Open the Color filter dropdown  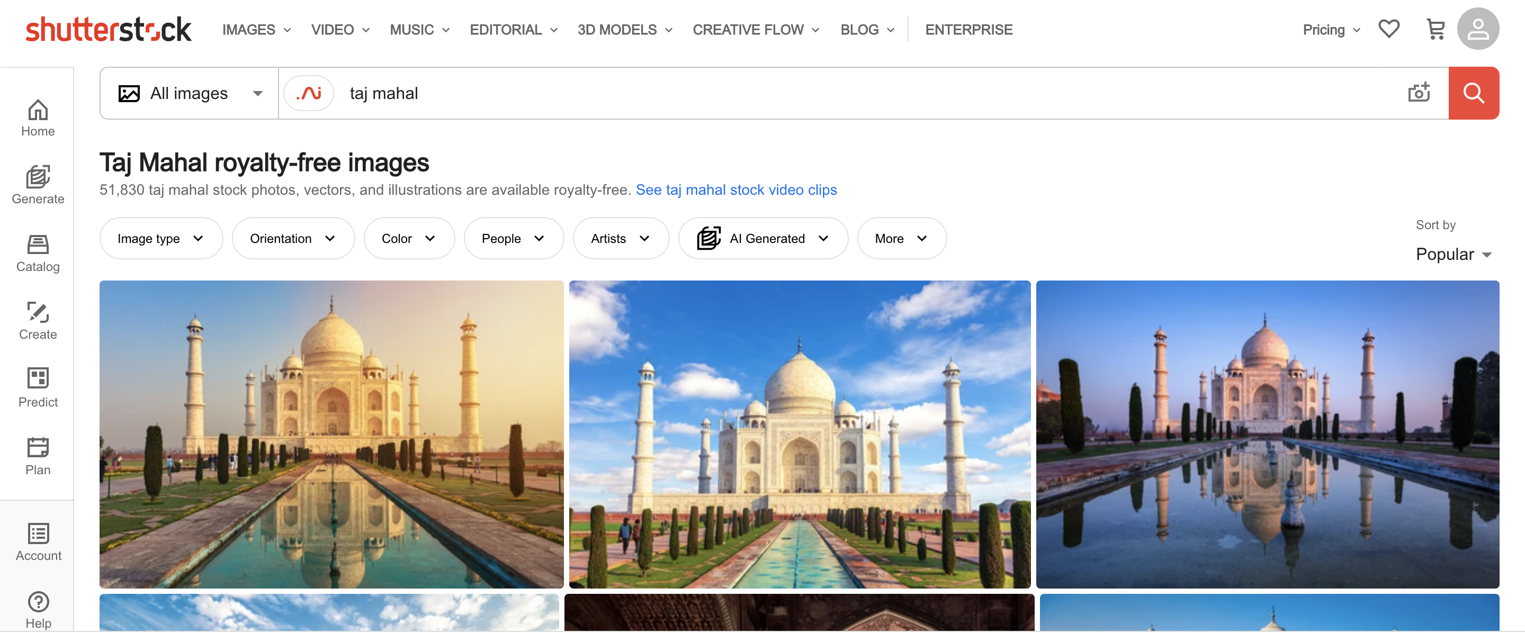click(x=409, y=238)
